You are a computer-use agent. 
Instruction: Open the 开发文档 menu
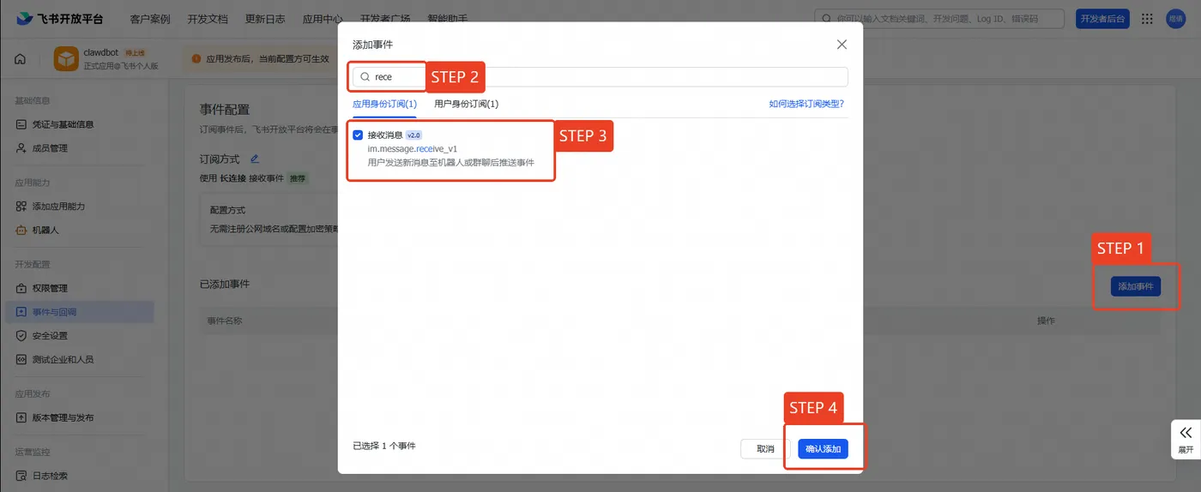point(208,19)
